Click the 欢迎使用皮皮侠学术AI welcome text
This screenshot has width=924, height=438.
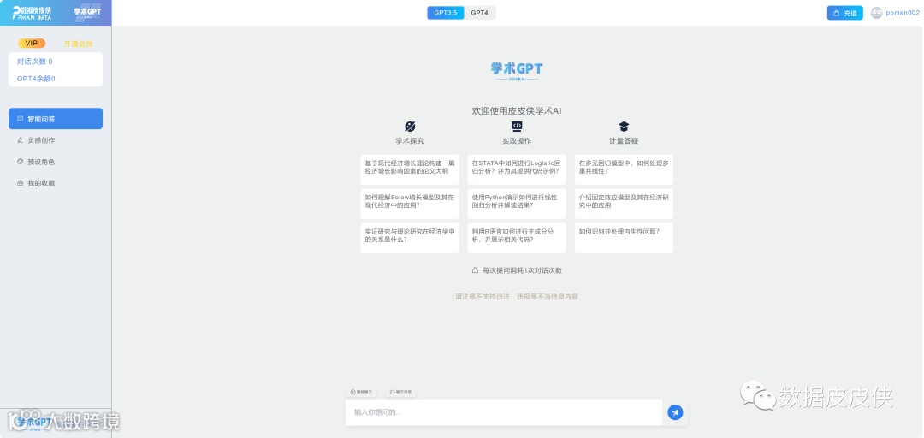click(517, 111)
